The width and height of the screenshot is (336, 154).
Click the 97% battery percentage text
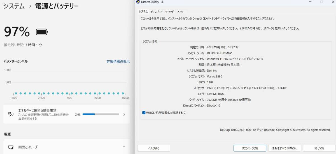(17, 32)
